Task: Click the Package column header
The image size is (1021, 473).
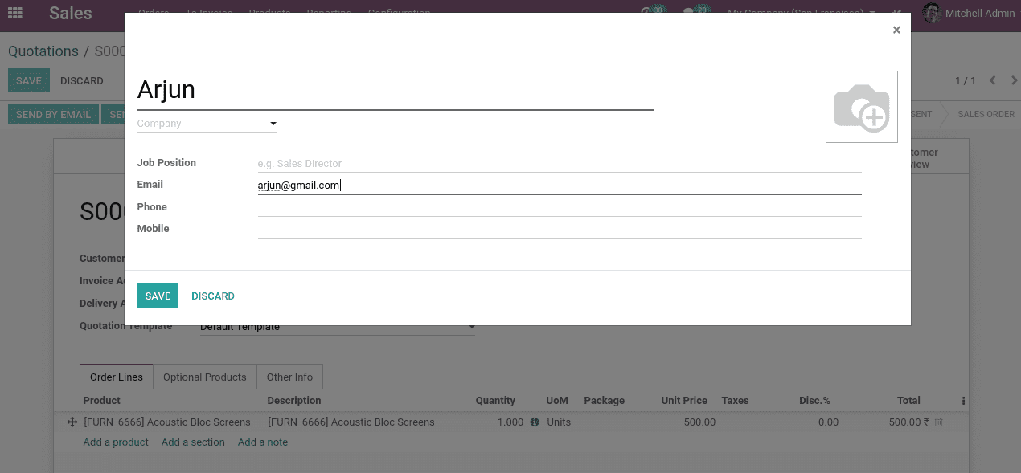Action: click(604, 400)
